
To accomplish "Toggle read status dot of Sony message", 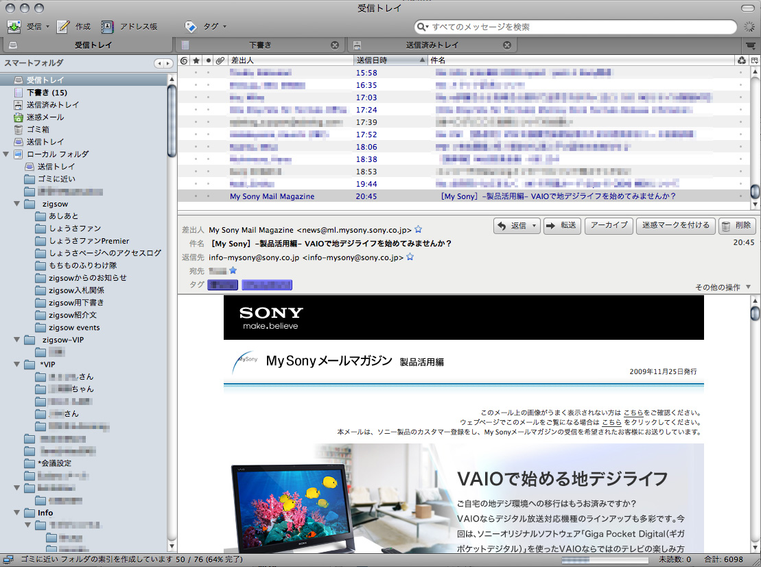I will click(209, 196).
